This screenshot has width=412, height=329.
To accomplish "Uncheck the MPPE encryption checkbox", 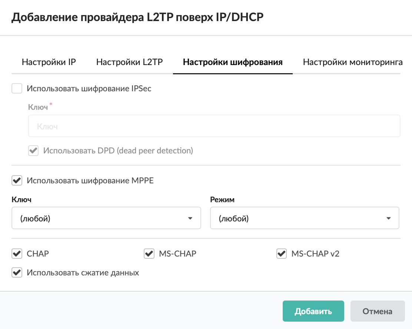I will [17, 181].
